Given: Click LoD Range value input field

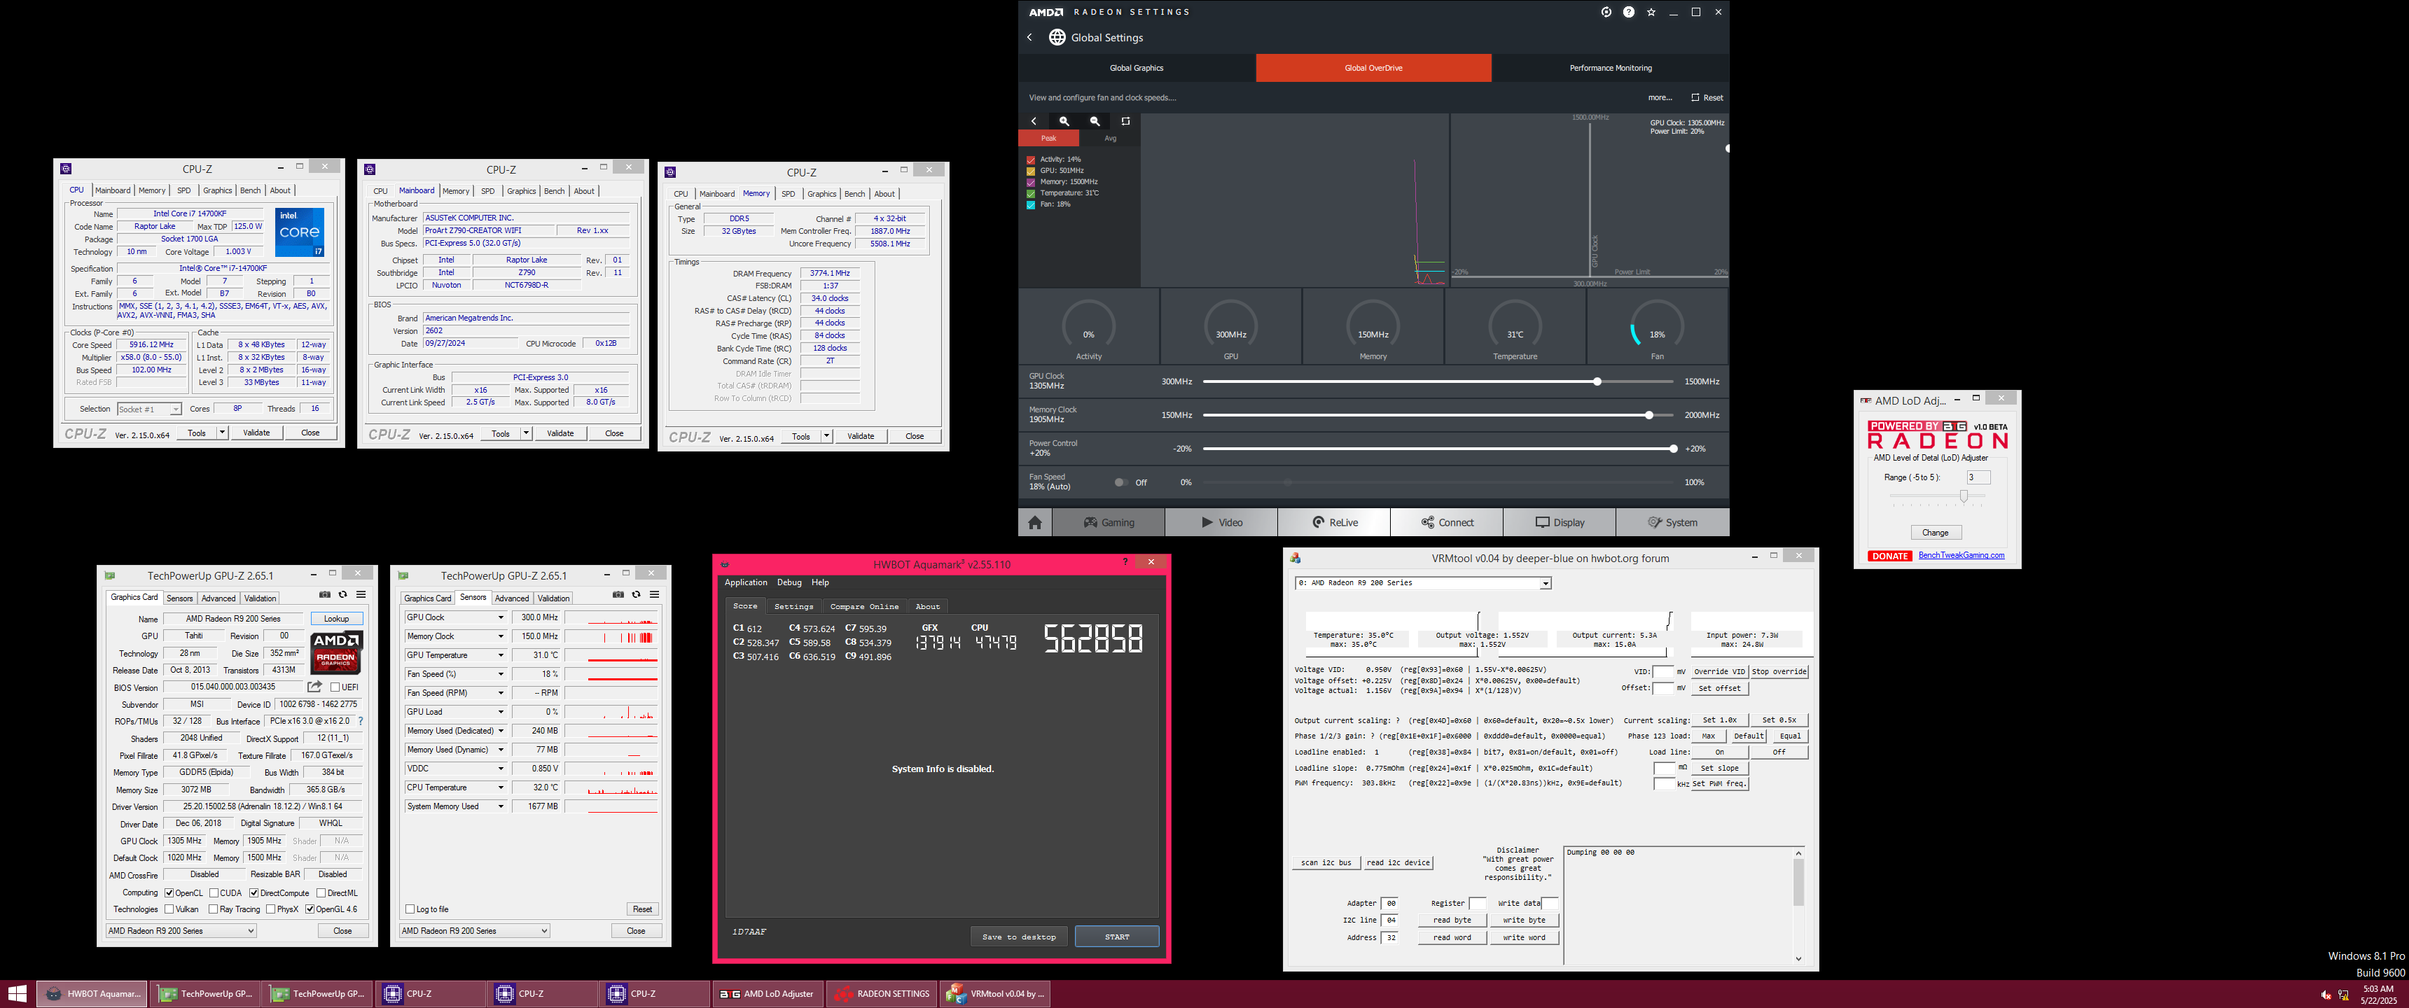Looking at the screenshot, I should [x=1978, y=478].
